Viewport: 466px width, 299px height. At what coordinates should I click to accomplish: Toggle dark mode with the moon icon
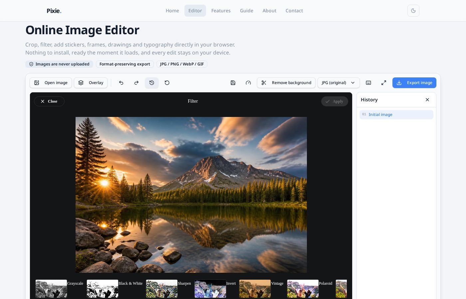tap(413, 11)
